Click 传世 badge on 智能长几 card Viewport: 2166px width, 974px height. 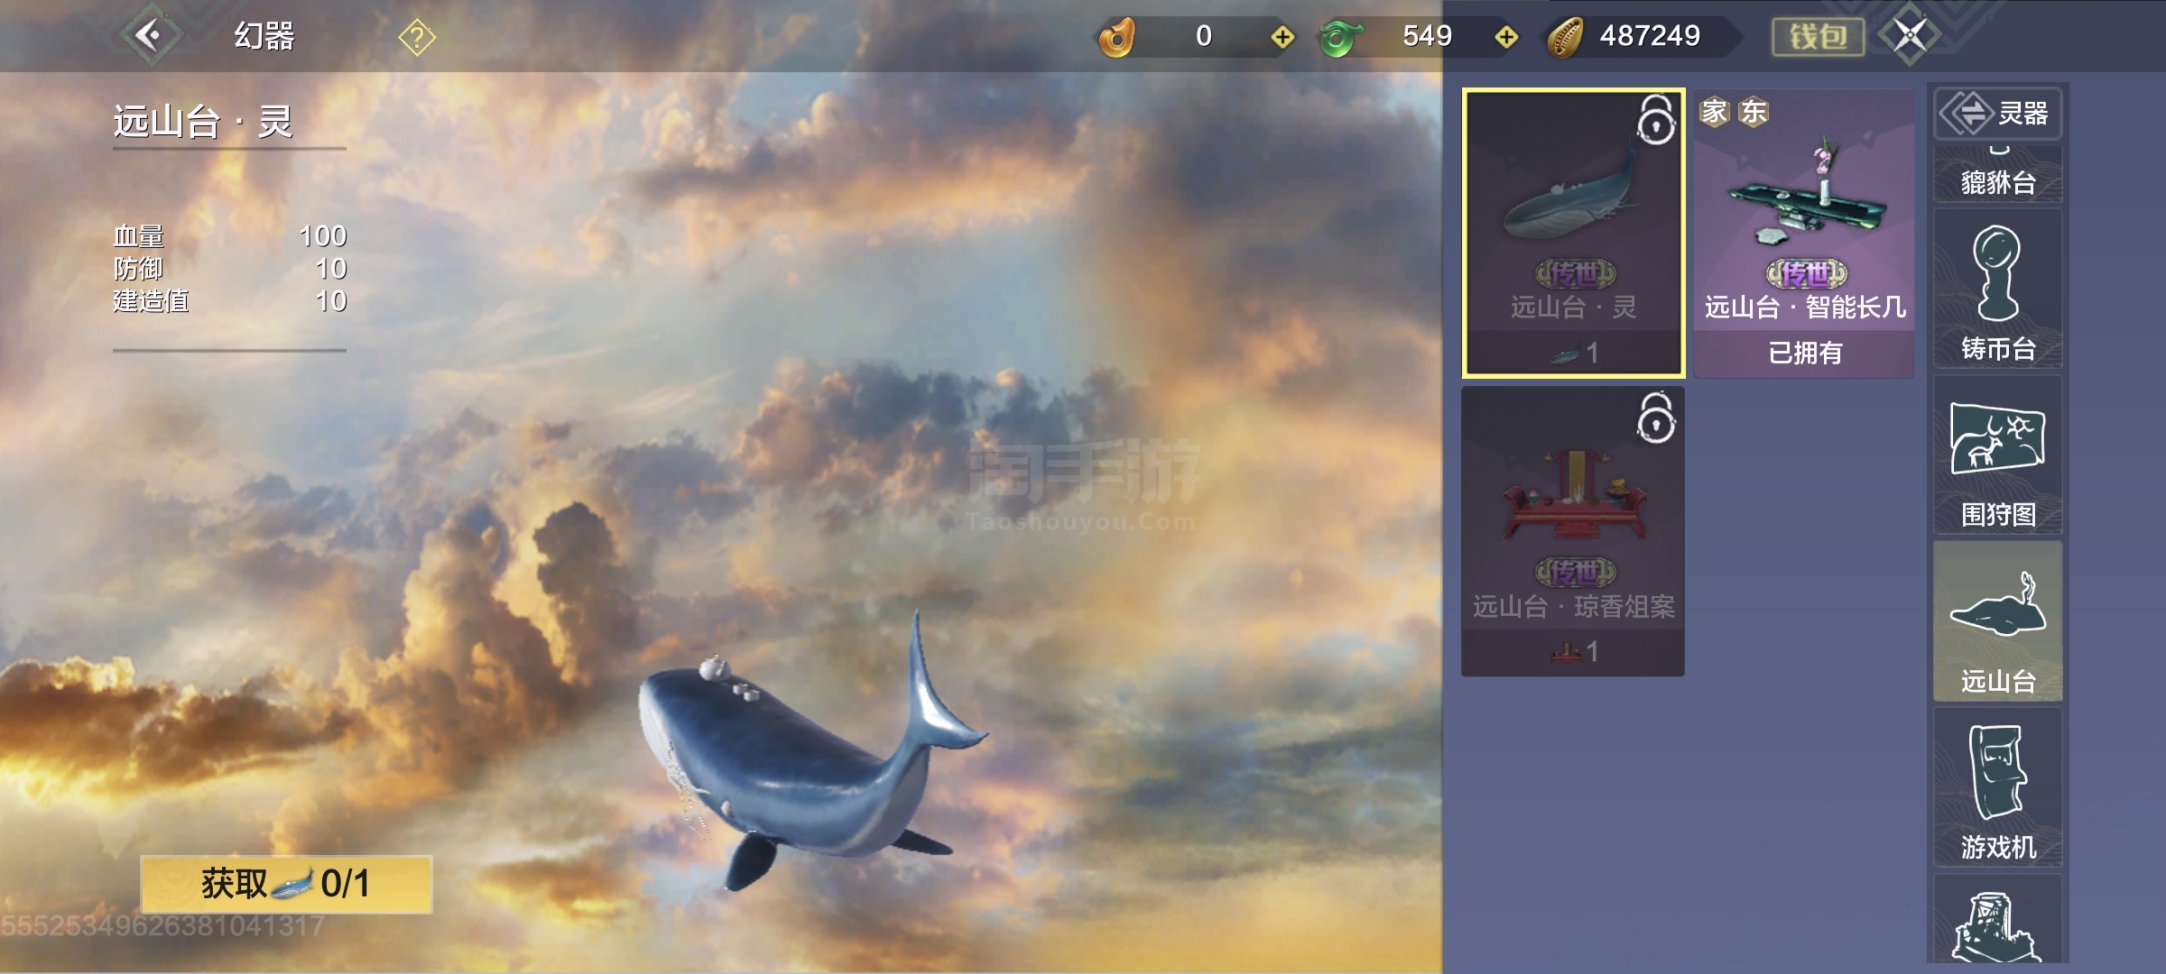pyautogui.click(x=1805, y=272)
